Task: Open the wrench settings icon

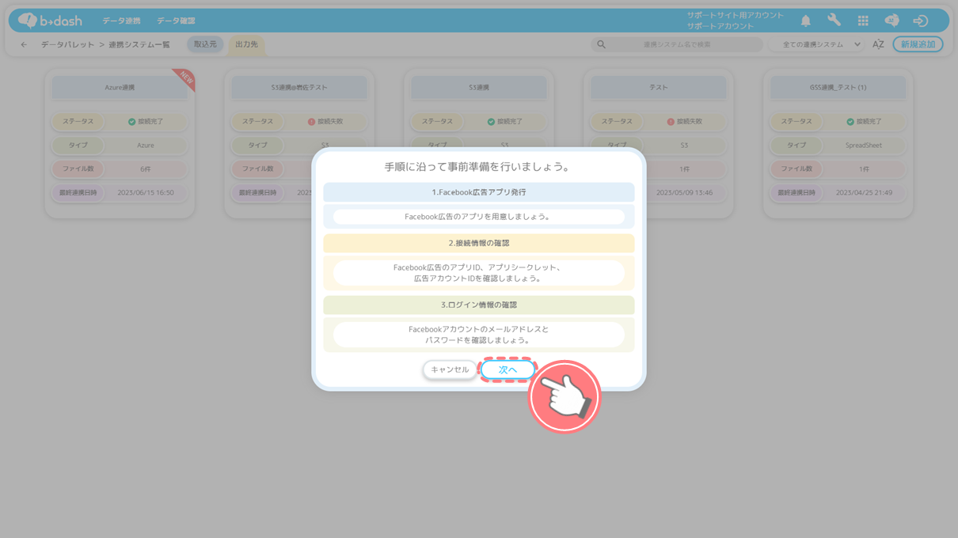Action: (x=834, y=21)
